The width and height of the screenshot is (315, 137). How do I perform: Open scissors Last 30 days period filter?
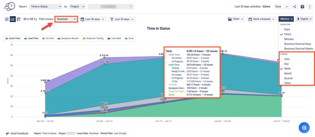pos(122,19)
